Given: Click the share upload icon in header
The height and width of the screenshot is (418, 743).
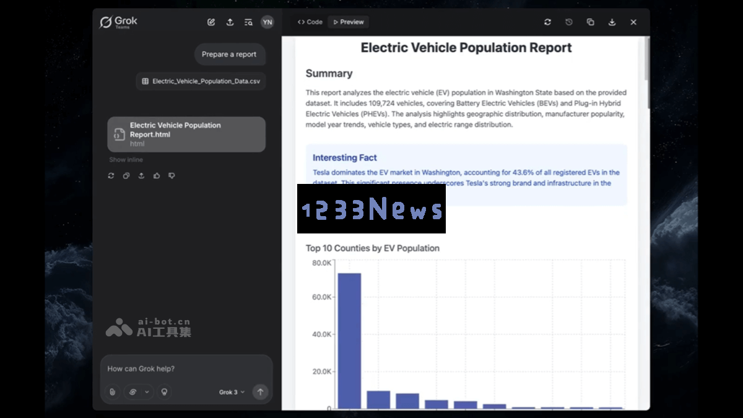Looking at the screenshot, I should click(x=230, y=22).
